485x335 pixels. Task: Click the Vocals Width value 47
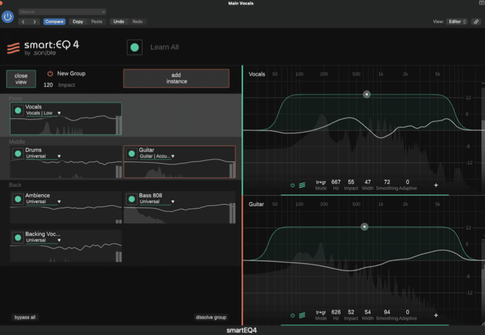[x=367, y=182]
